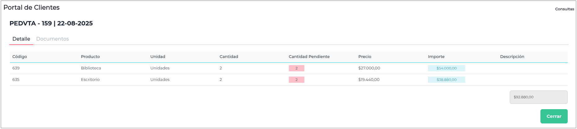
Task: Click the Descripción column header
Action: 512,56
